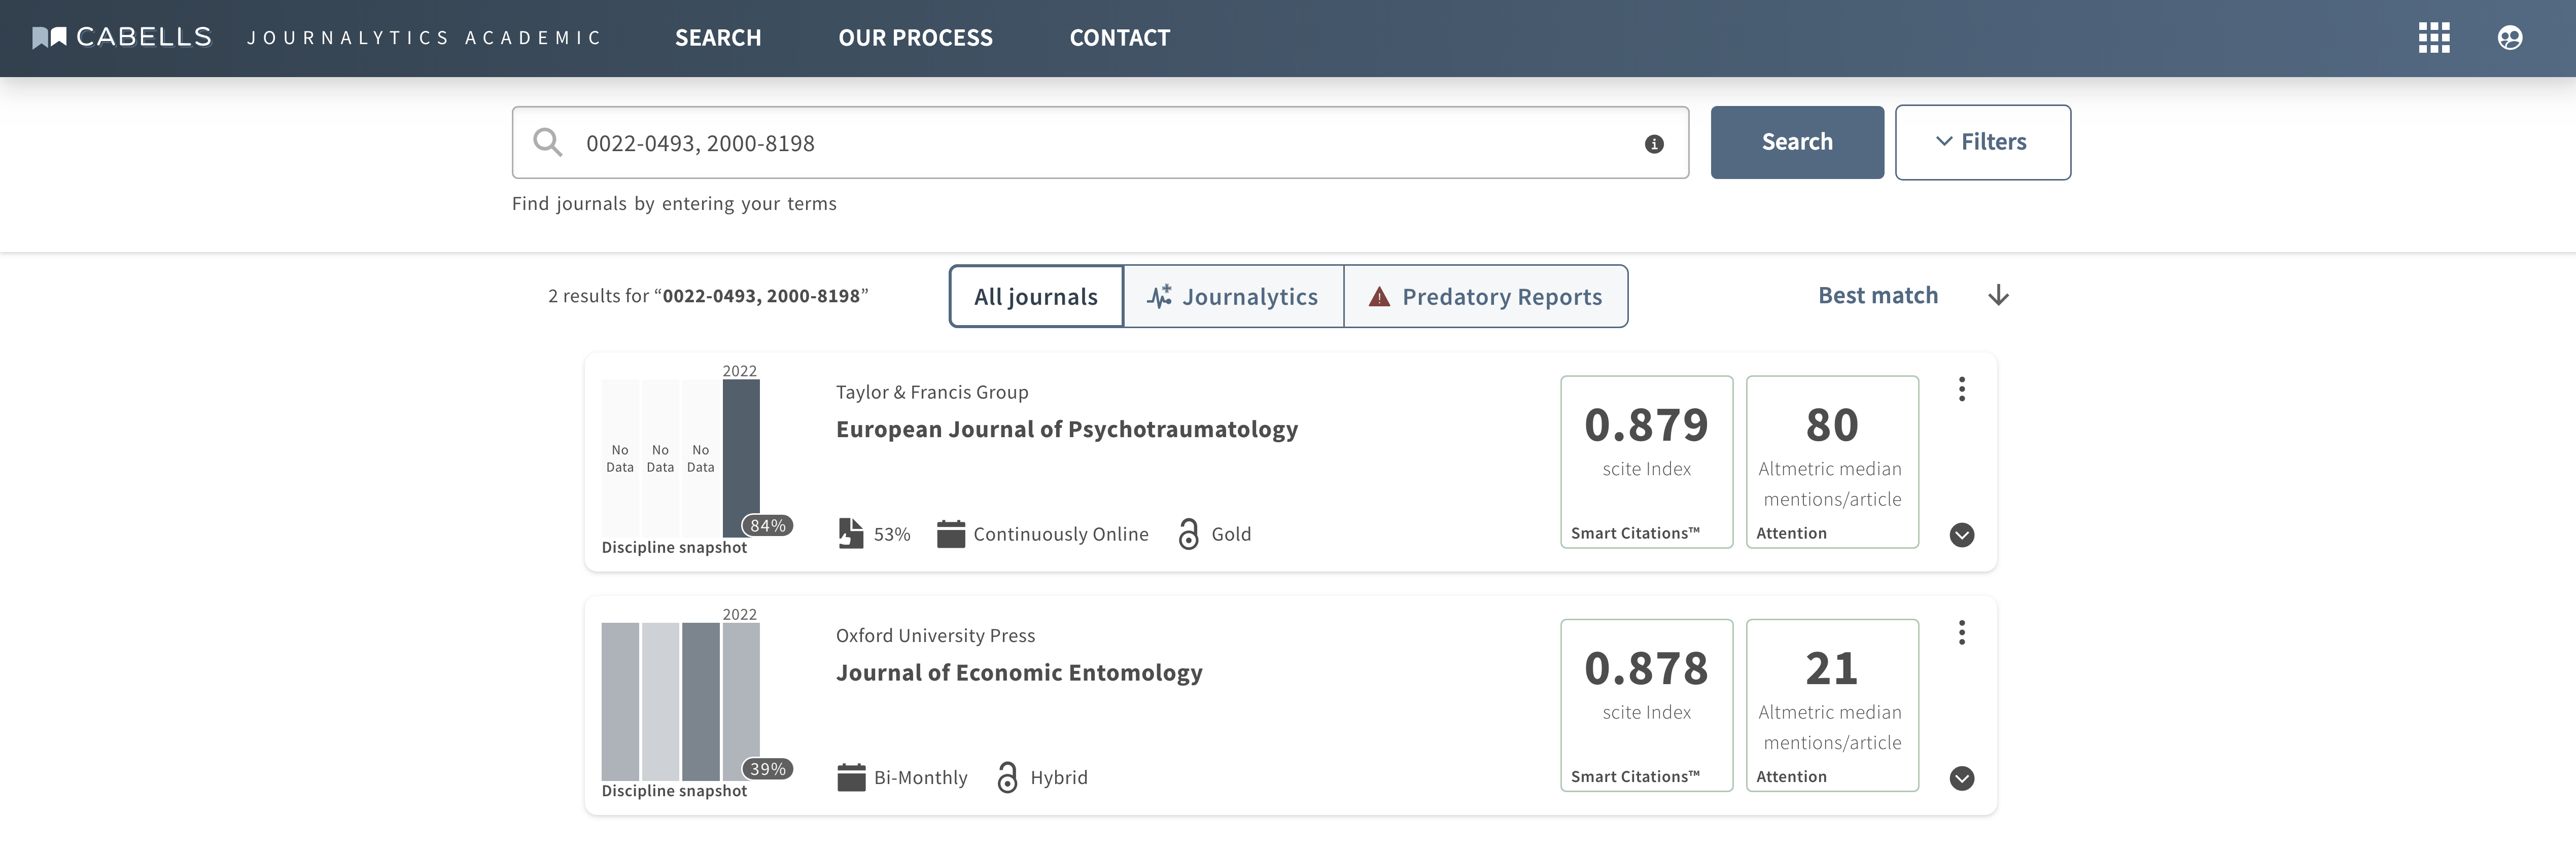Click the Hybrid open access lock icon
The width and height of the screenshot is (2576, 852).
[x=1007, y=777]
